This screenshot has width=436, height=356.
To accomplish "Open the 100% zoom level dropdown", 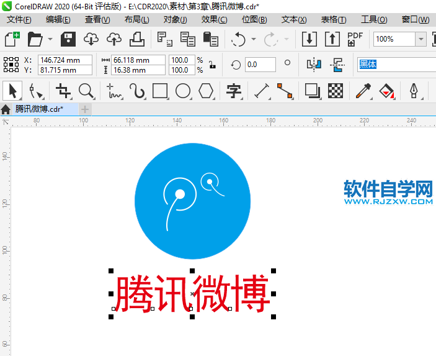I will (x=420, y=39).
